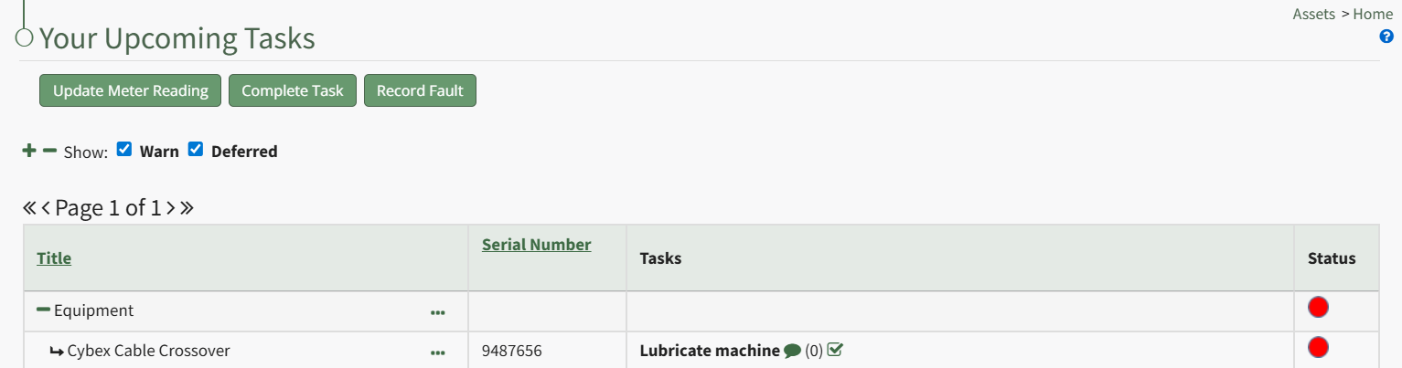Click the red status dot for Cybex Cable Crossover
This screenshot has width=1402, height=368.
pyautogui.click(x=1318, y=347)
